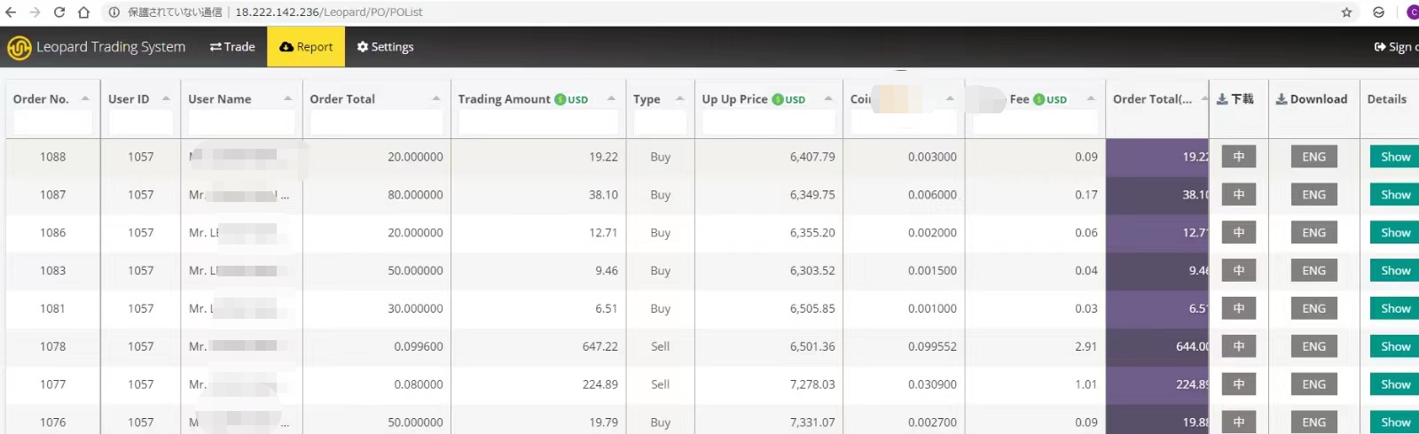Sort by User Name column arrow
This screenshot has width=1419, height=434.
pos(288,98)
